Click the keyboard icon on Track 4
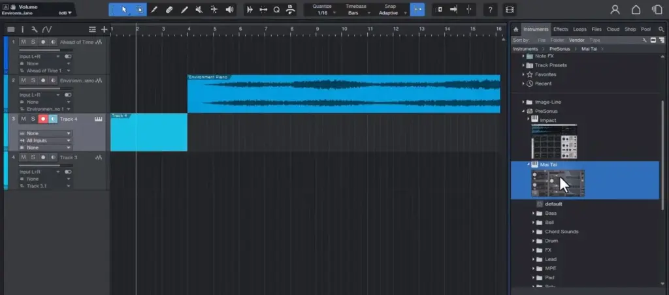This screenshot has height=295, width=669. point(99,119)
